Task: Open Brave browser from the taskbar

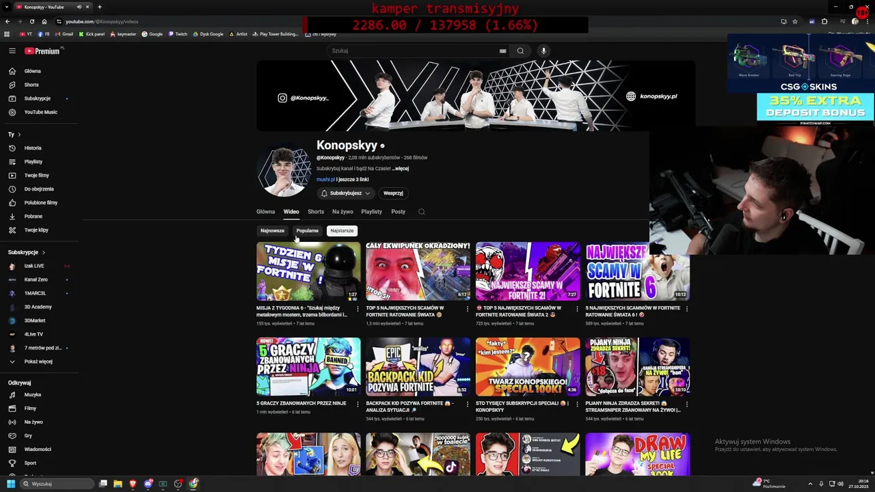Action: pos(133,484)
